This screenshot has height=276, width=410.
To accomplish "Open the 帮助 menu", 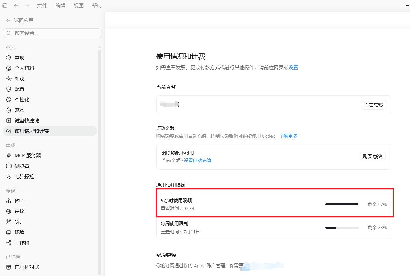I will point(97,6).
